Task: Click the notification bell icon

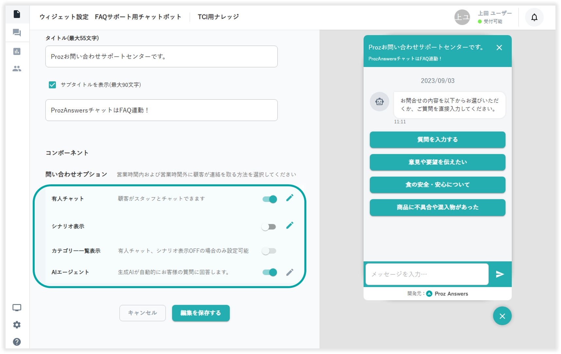Action: point(534,17)
